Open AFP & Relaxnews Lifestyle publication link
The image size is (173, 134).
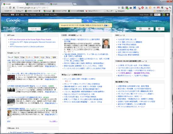27,47
